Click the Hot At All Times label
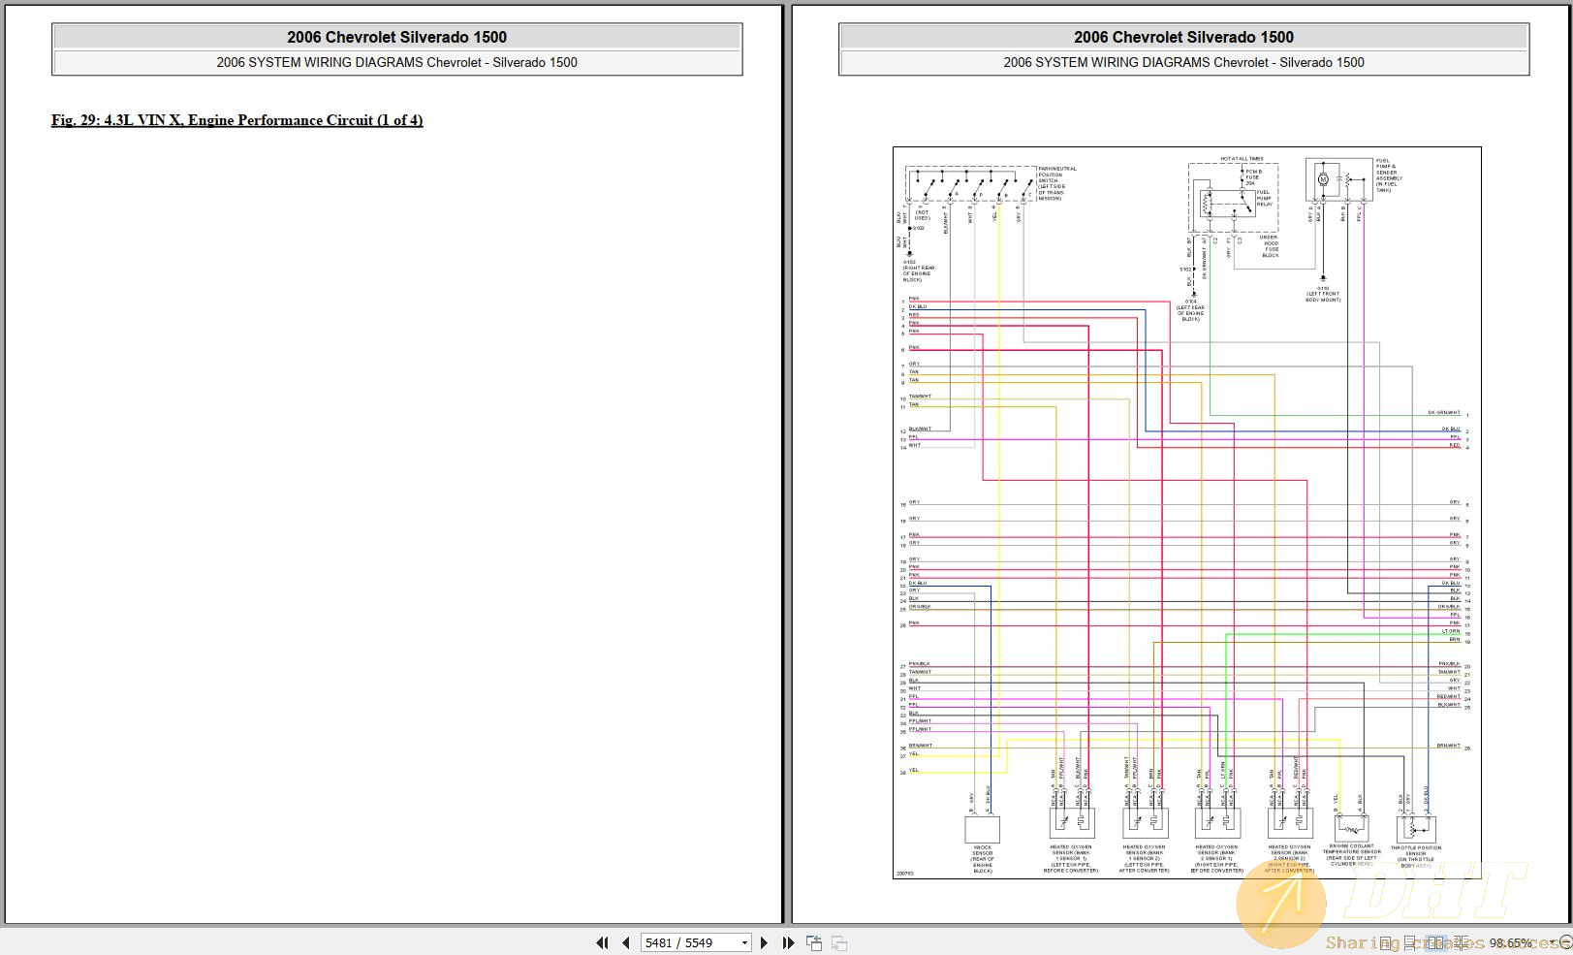 [x=1242, y=158]
